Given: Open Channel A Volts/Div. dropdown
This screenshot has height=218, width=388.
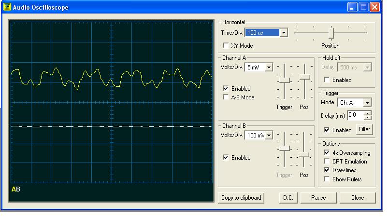Looking at the screenshot, I should (x=269, y=68).
